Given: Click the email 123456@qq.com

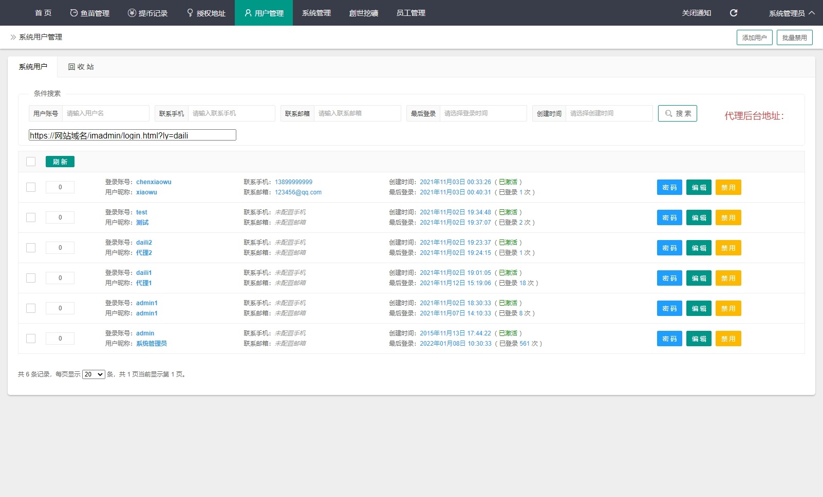Looking at the screenshot, I should coord(298,192).
